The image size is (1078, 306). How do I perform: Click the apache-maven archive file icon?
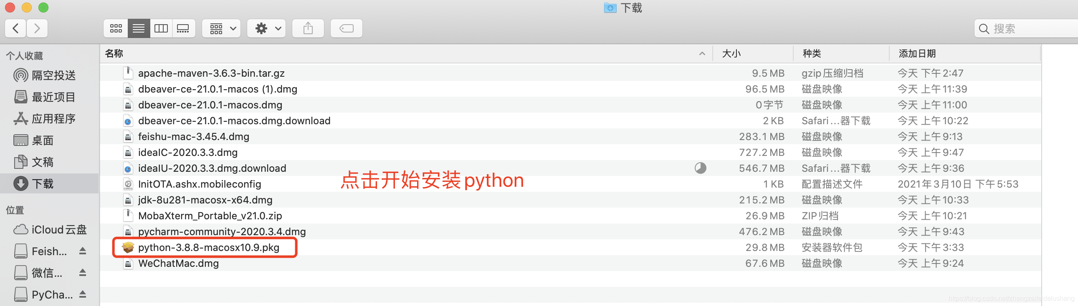click(x=128, y=73)
